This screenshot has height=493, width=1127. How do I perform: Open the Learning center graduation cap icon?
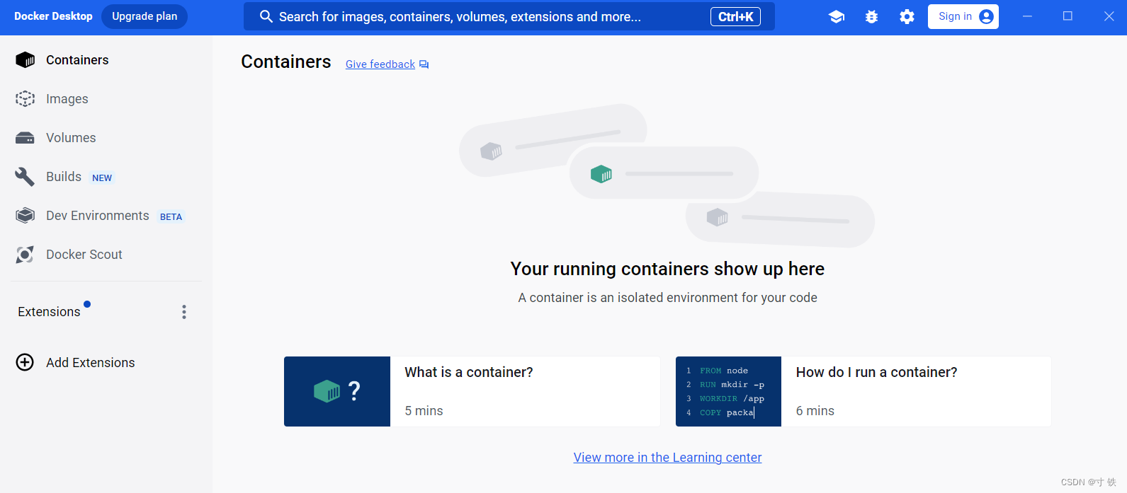(836, 17)
